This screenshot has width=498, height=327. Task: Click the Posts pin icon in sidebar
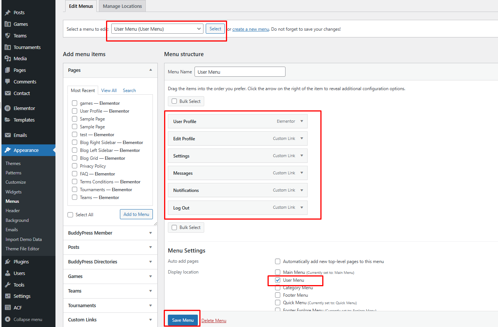click(7, 12)
